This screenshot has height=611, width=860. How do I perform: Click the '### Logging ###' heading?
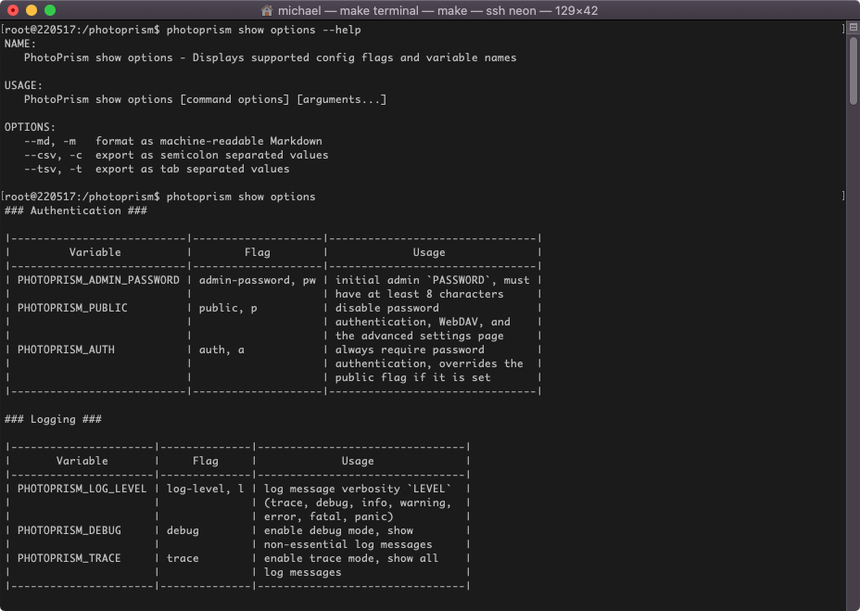(53, 419)
